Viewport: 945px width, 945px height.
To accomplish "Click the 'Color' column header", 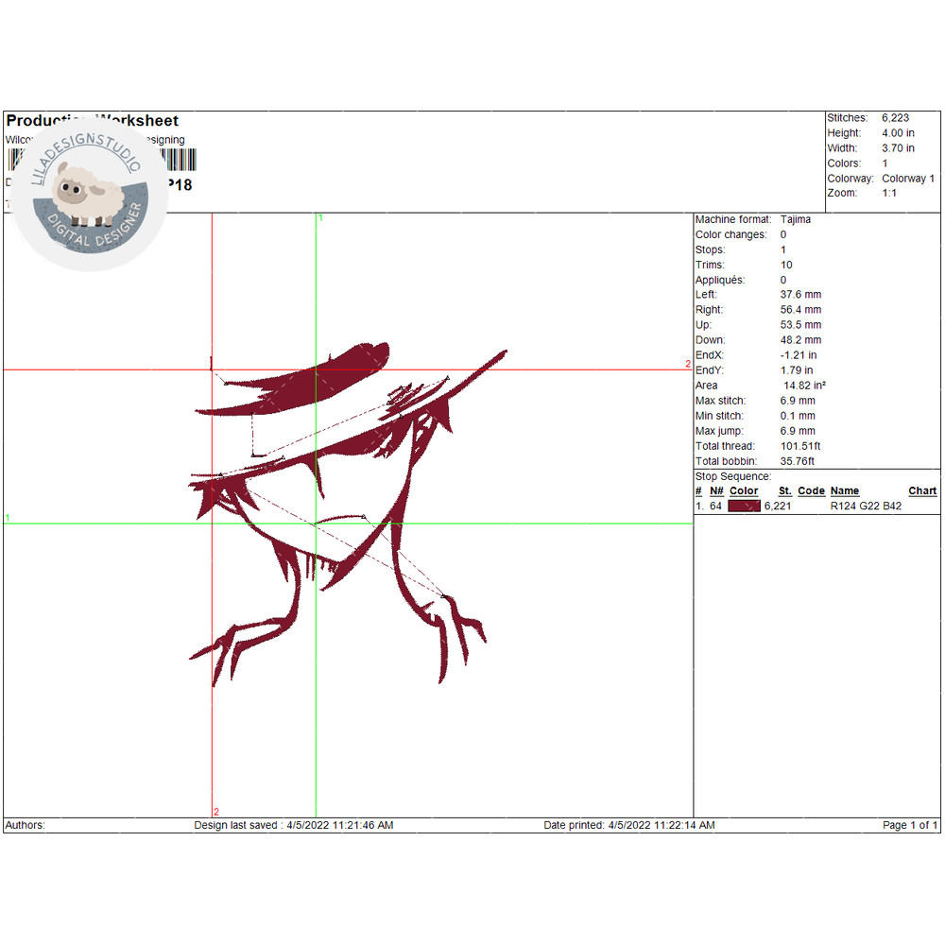I will [x=744, y=490].
